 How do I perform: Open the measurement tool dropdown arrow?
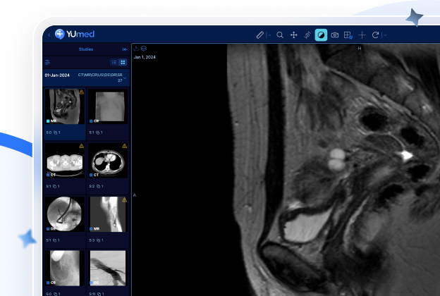(269, 35)
